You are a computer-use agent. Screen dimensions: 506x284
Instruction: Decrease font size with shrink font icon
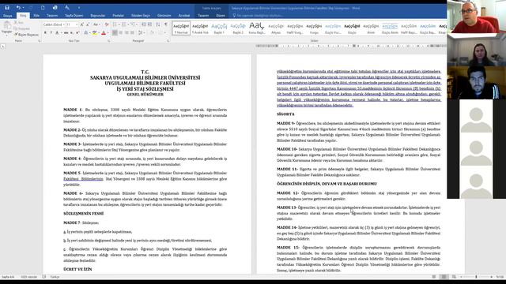coord(88,24)
